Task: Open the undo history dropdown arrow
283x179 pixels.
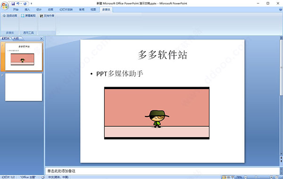Action: (x=21, y=3)
